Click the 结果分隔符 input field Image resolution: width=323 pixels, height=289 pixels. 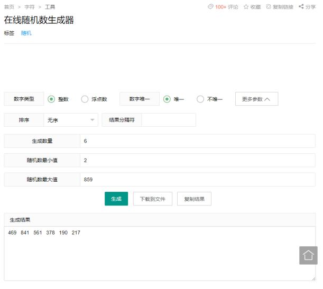[169, 120]
